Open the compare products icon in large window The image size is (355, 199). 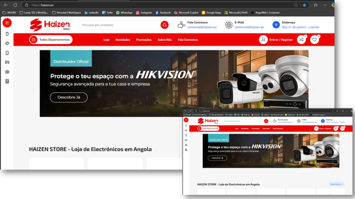click(x=301, y=40)
